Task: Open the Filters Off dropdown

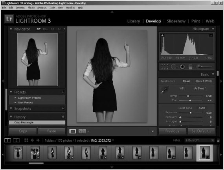Action: point(200,140)
